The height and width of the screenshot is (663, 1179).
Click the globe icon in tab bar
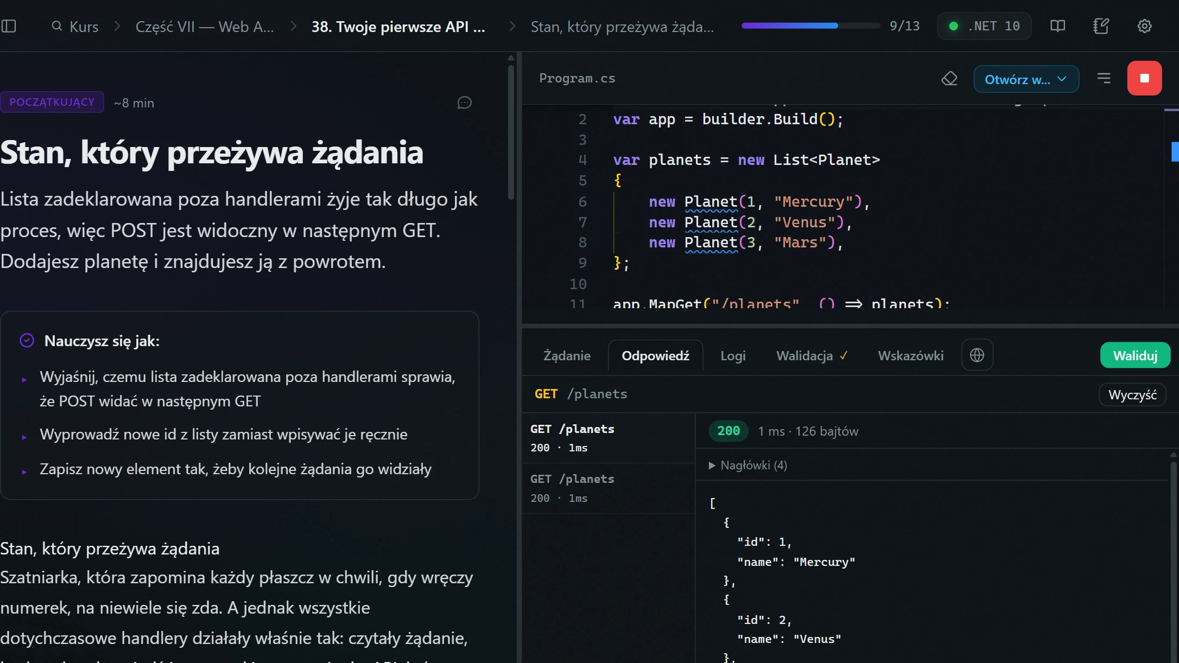pyautogui.click(x=977, y=355)
